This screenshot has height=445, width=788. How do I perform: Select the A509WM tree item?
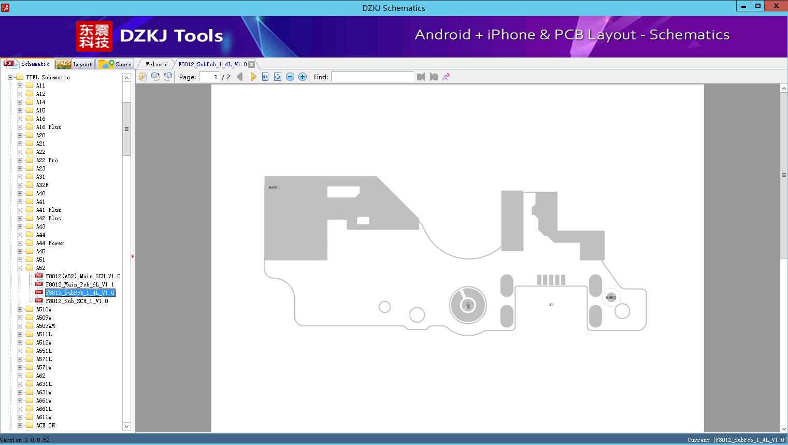point(46,326)
